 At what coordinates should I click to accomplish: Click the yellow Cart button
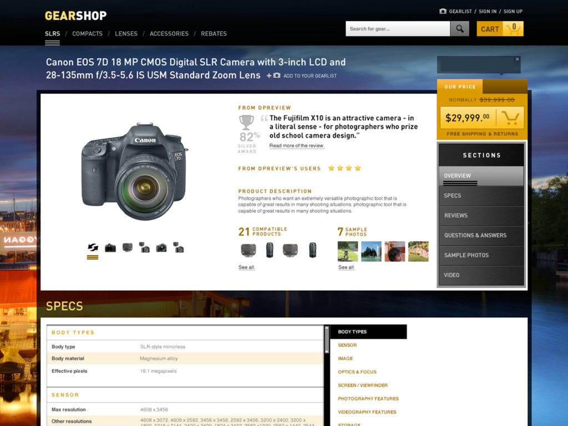tap(500, 29)
